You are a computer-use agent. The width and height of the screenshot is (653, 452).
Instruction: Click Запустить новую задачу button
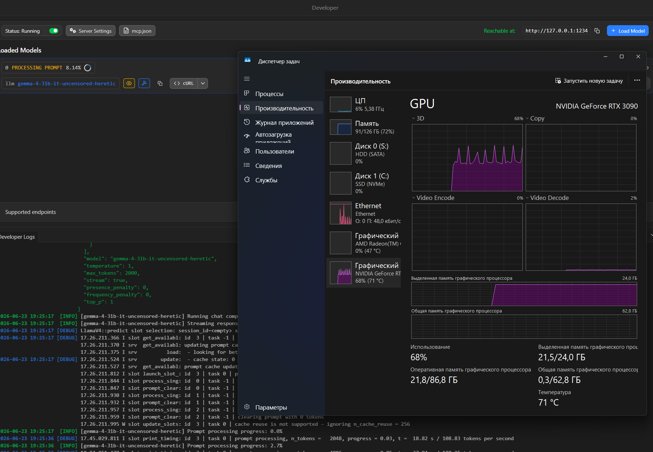[589, 81]
